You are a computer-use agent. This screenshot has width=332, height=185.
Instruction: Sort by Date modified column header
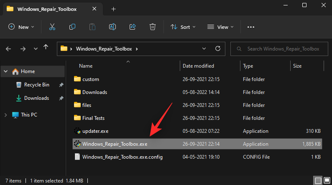tap(198, 66)
